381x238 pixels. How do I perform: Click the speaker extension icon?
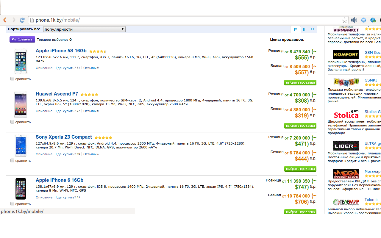354,20
